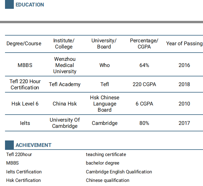Click the blue square beside ACHIEVEMENT
203x186 pixels.
click(9, 145)
